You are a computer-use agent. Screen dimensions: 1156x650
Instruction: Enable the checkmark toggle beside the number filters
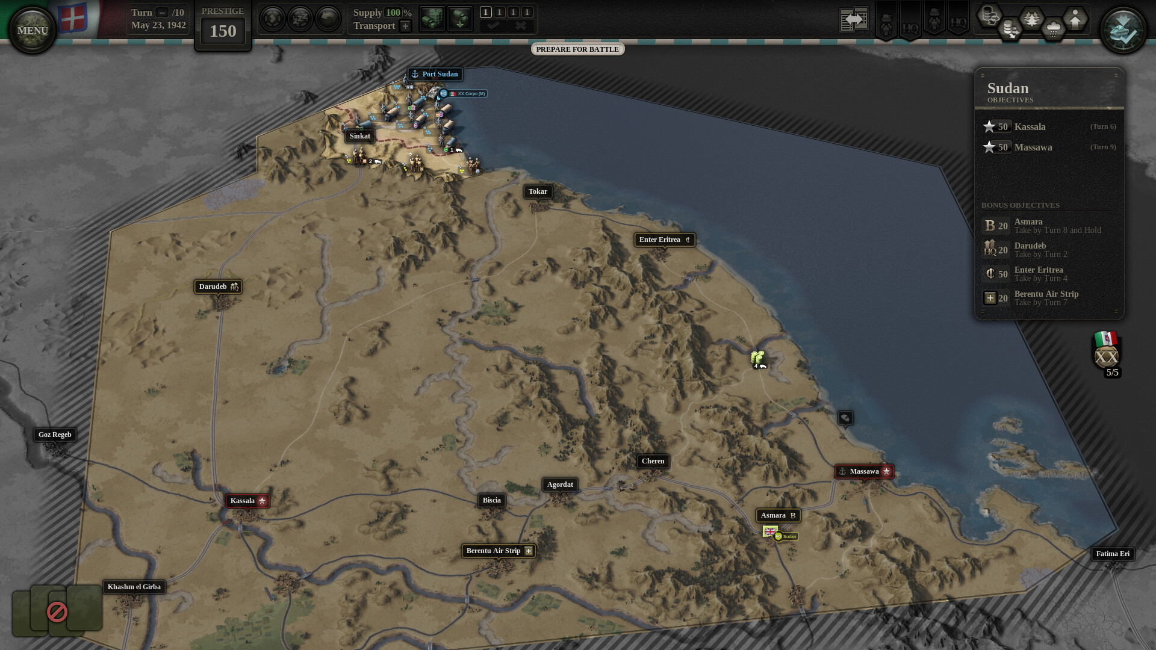[x=494, y=25]
